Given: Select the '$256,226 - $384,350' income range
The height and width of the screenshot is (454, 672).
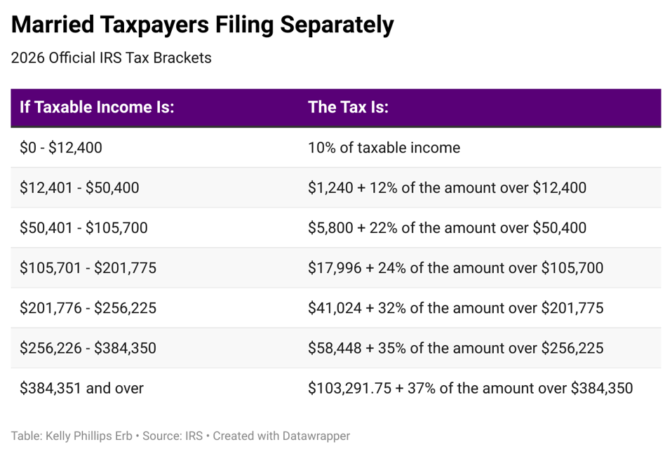Looking at the screenshot, I should click(x=88, y=348).
